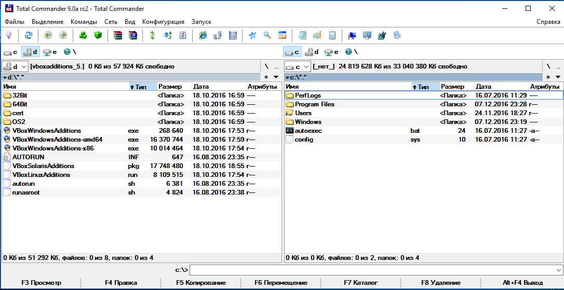Switch left panel to drive c

point(11,52)
